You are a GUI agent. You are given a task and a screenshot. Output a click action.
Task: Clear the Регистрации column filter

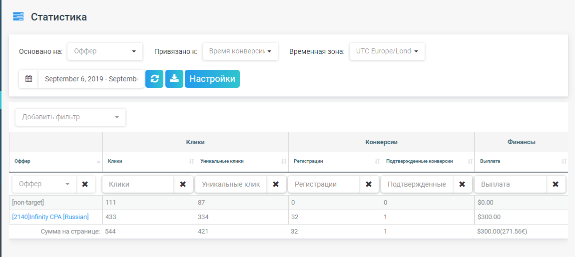[x=369, y=184]
